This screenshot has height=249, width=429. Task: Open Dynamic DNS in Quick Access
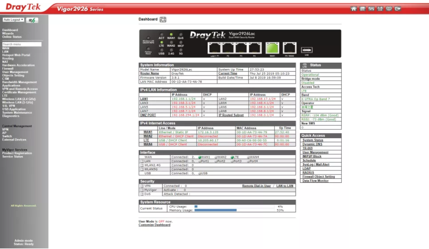tap(312, 144)
